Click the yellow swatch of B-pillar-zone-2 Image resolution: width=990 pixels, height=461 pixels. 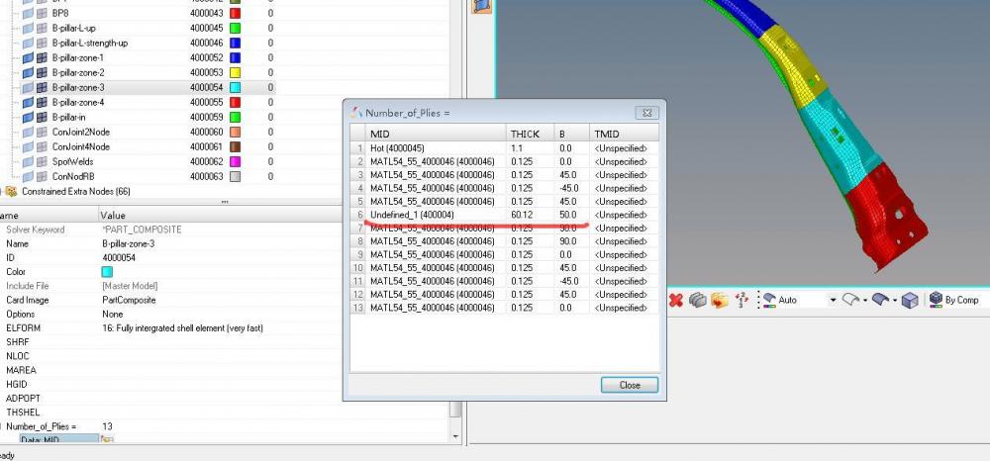click(235, 72)
